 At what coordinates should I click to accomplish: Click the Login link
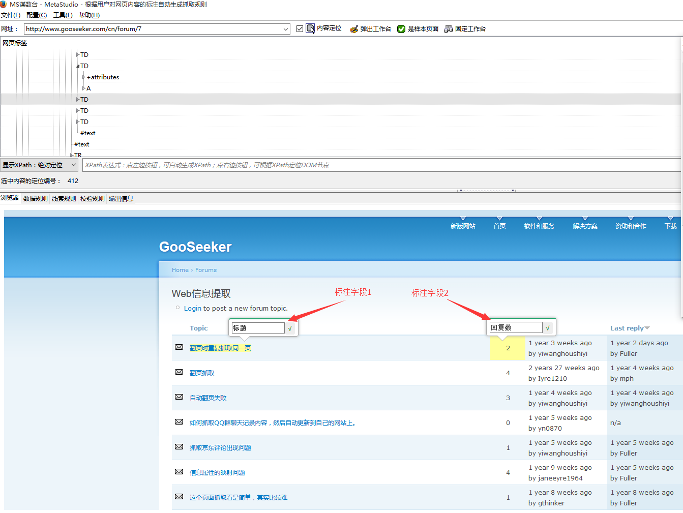point(193,308)
